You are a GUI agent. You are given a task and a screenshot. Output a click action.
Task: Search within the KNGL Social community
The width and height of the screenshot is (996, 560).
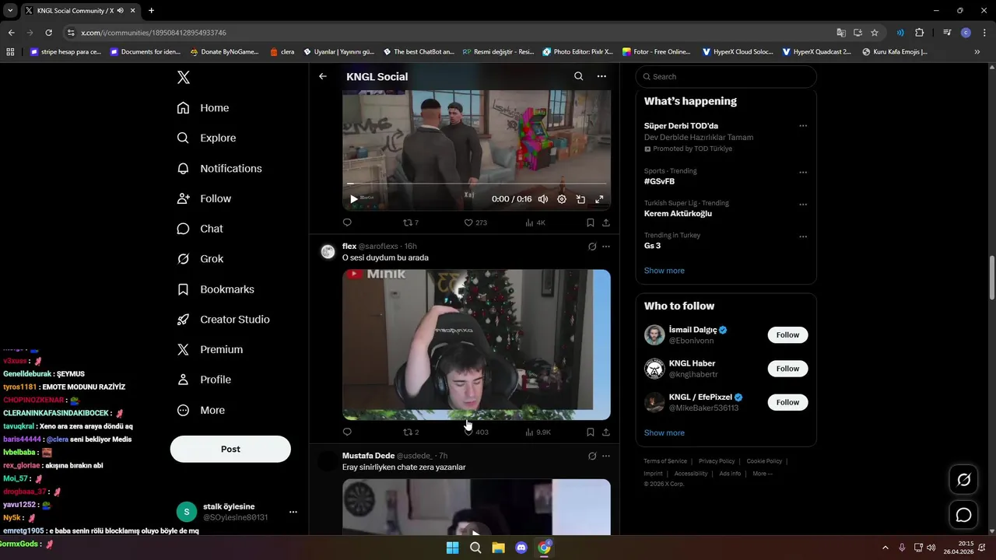point(578,76)
